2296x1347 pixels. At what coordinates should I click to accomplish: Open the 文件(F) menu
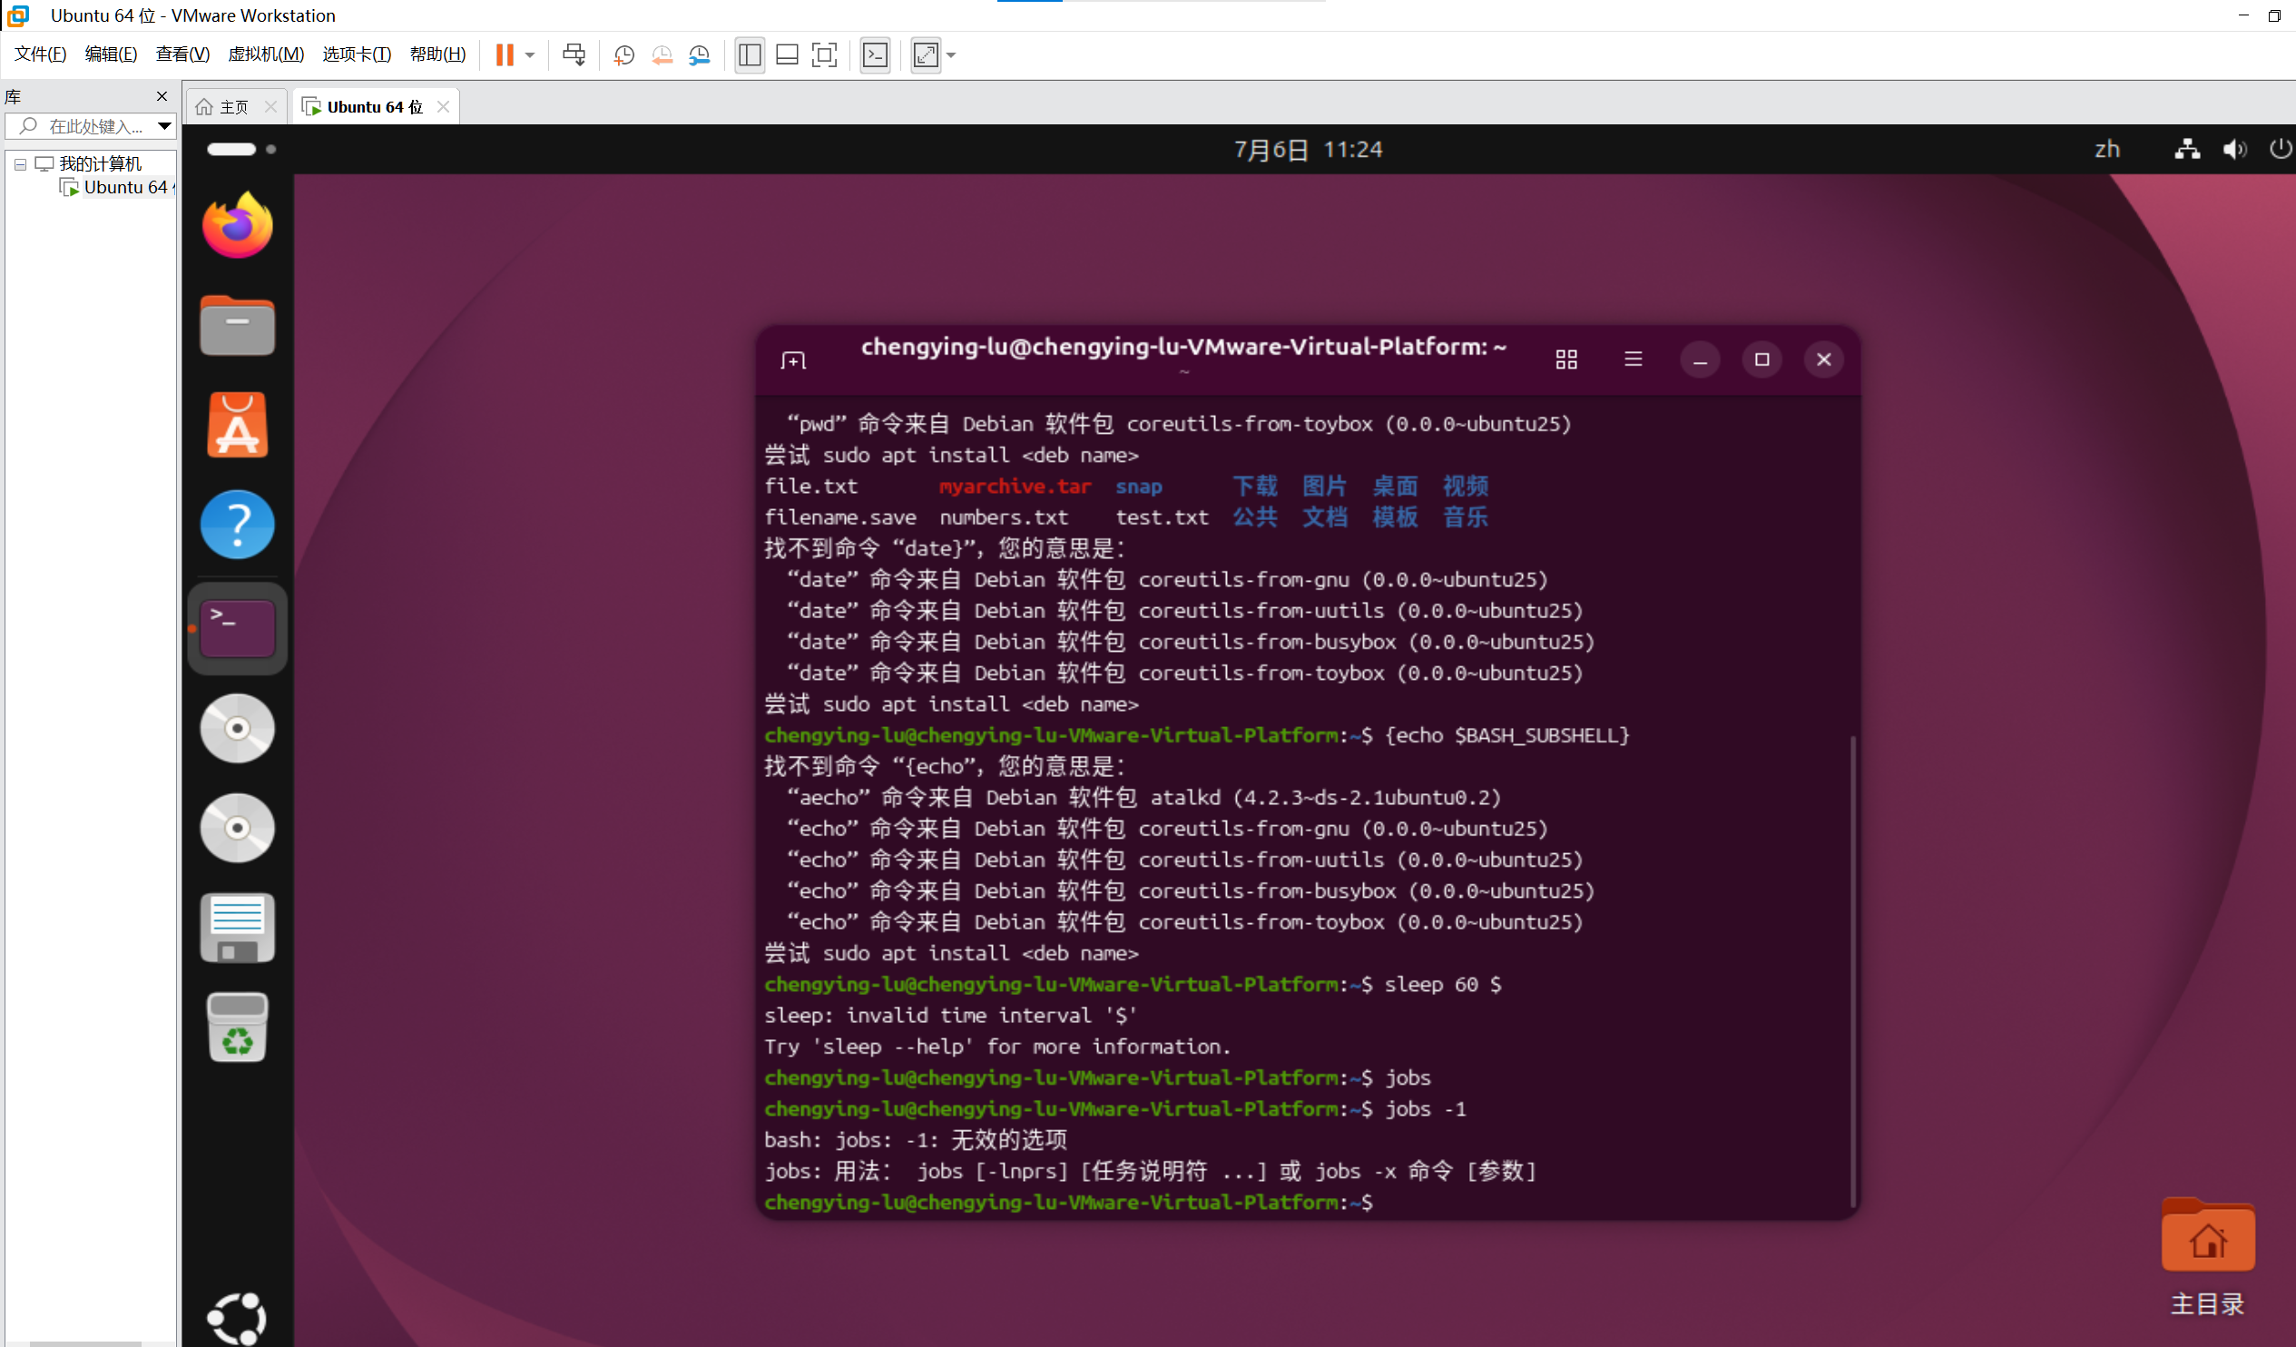point(41,54)
